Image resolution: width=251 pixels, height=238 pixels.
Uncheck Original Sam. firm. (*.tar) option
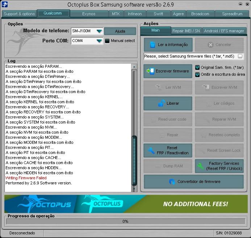197,67
